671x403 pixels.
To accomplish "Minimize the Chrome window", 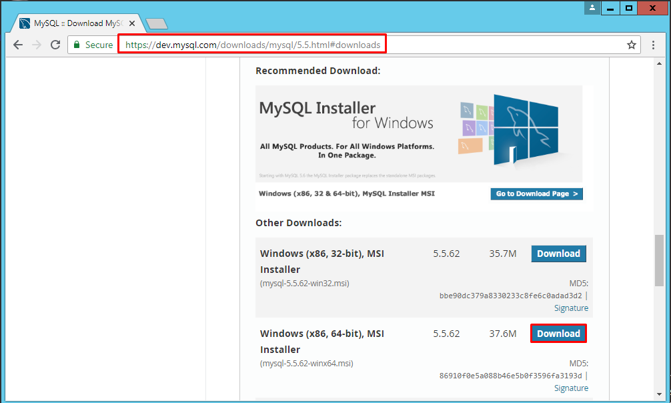I will [x=610, y=8].
